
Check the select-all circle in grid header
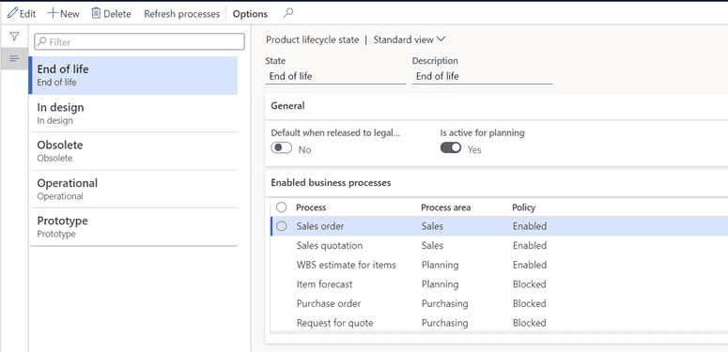[282, 207]
